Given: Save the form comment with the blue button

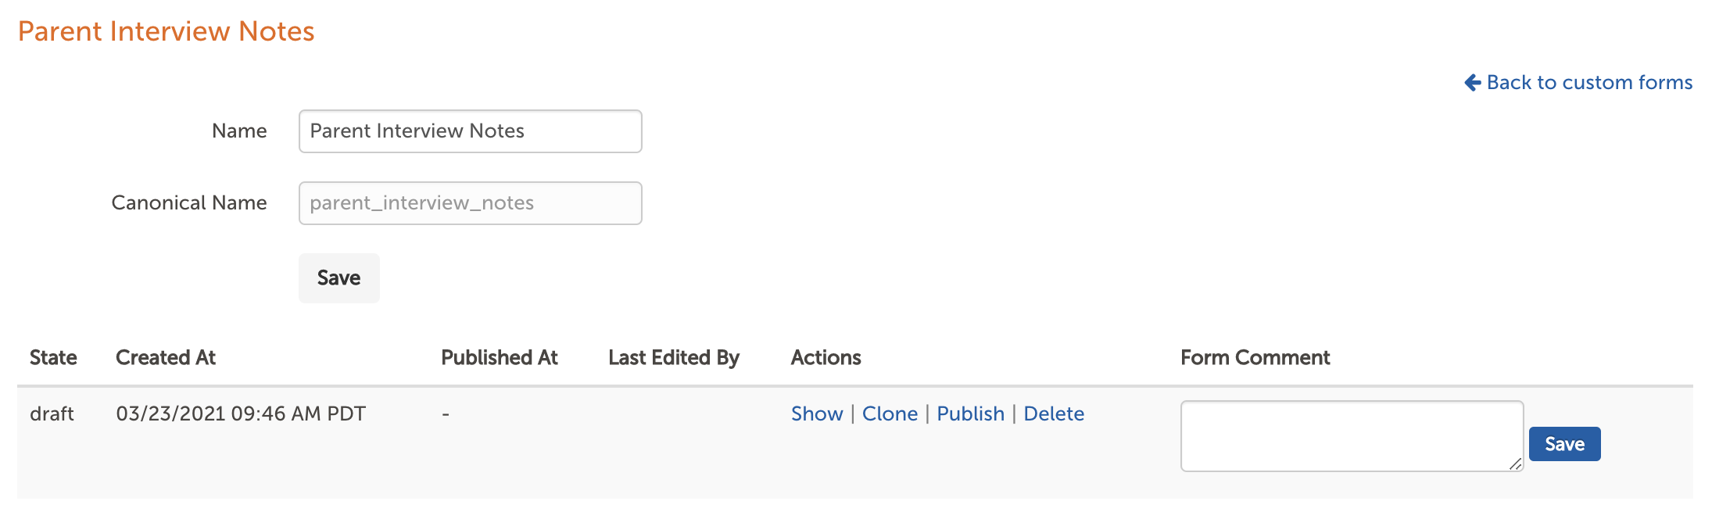Looking at the screenshot, I should pyautogui.click(x=1565, y=444).
